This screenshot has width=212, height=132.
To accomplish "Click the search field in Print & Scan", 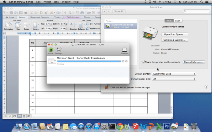I will pyautogui.click(x=196, y=11).
